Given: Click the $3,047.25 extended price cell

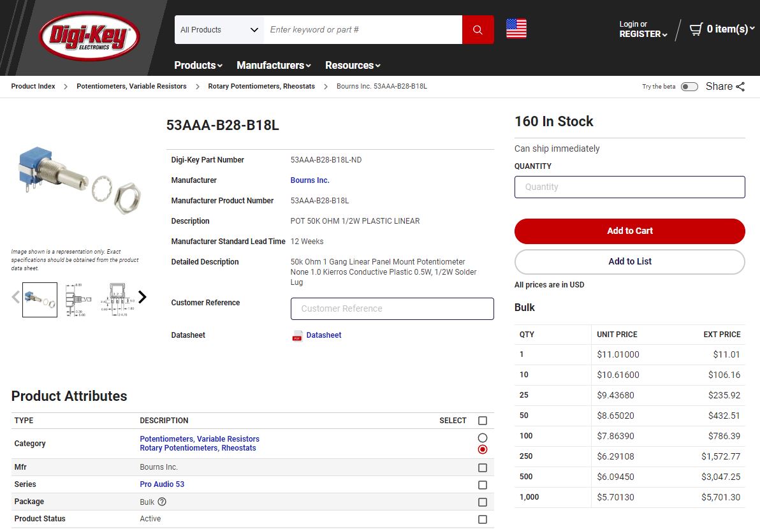Looking at the screenshot, I should point(720,477).
